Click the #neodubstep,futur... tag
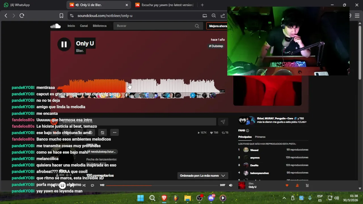This screenshot has height=204, width=363. [103, 152]
